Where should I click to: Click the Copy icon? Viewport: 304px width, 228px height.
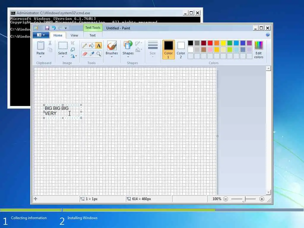pyautogui.click(x=50, y=50)
